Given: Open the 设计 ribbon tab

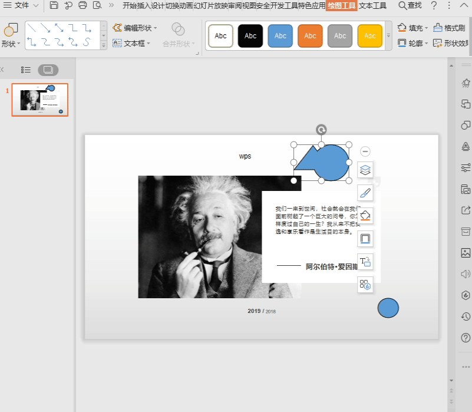Looking at the screenshot, I should 158,5.
